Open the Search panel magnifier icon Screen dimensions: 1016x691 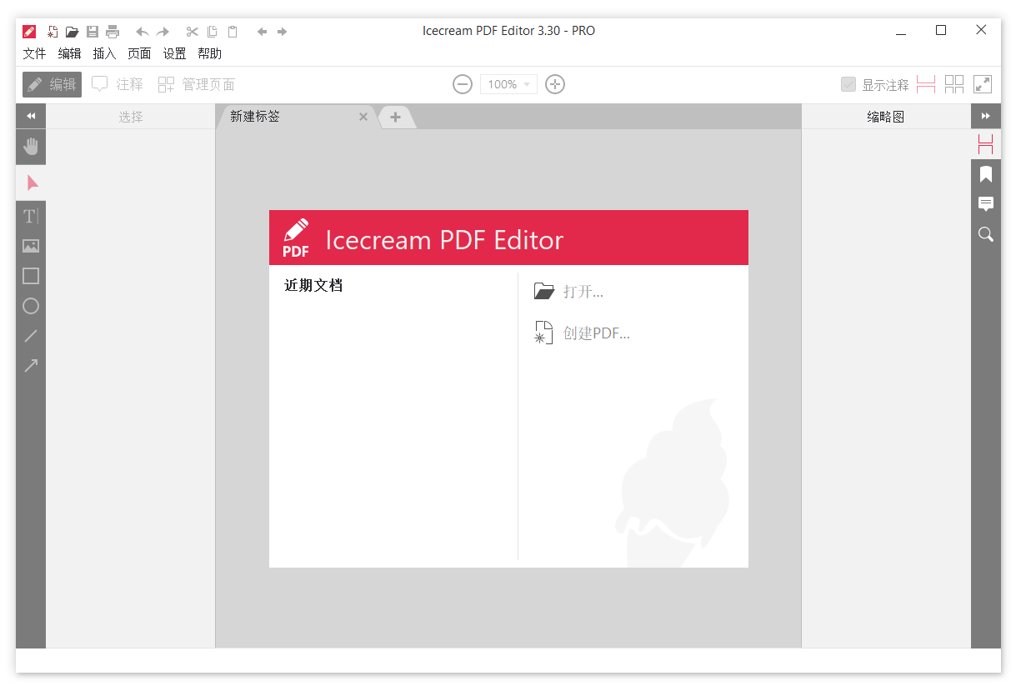[x=986, y=234]
